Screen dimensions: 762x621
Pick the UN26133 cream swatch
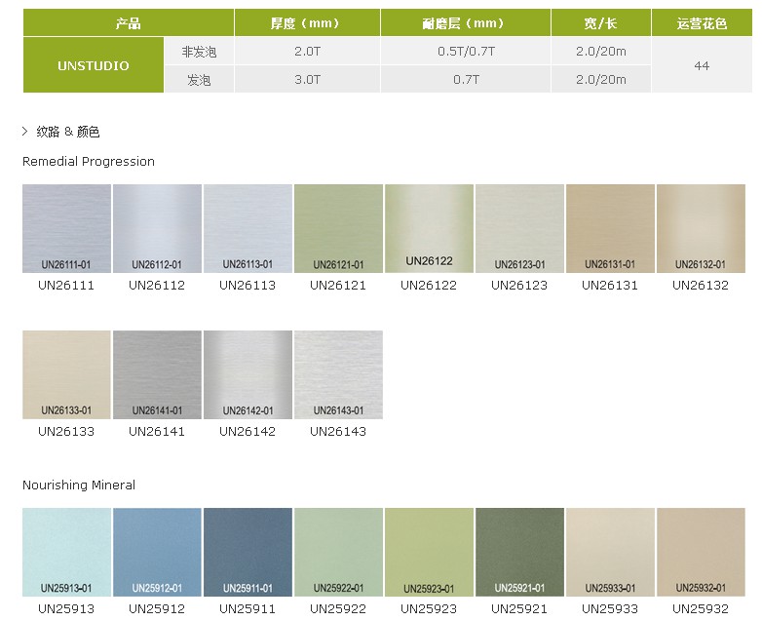point(66,375)
